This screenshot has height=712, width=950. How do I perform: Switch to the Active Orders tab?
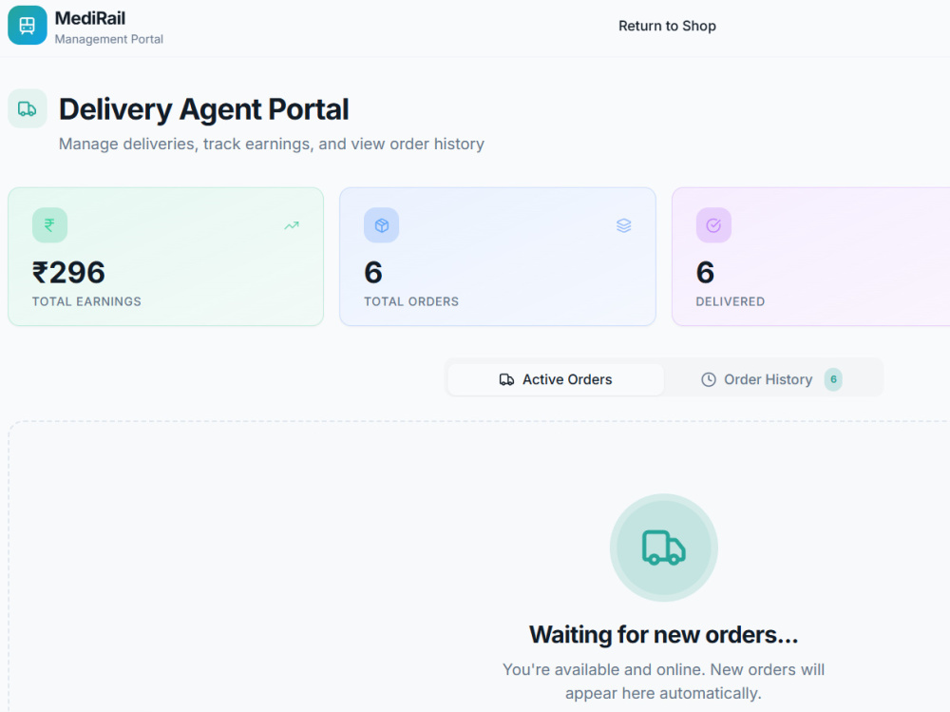556,379
